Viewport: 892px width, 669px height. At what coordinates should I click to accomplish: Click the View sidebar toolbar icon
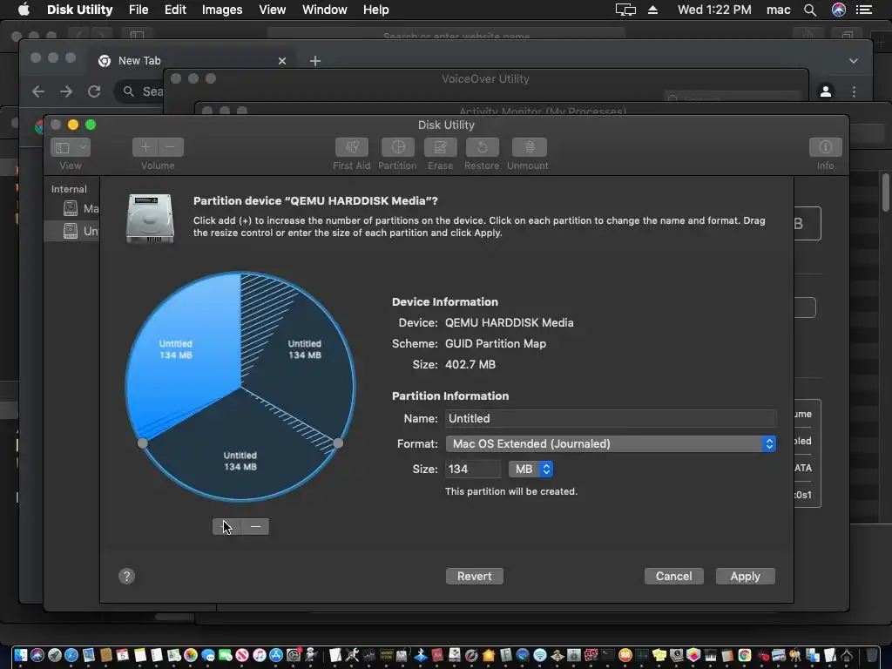click(63, 147)
